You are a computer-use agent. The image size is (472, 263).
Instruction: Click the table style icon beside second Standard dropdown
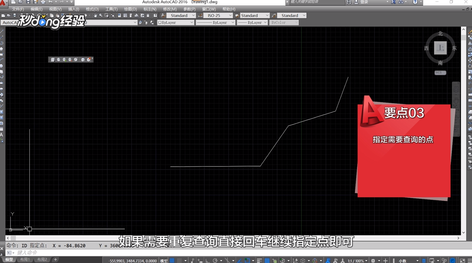237,16
